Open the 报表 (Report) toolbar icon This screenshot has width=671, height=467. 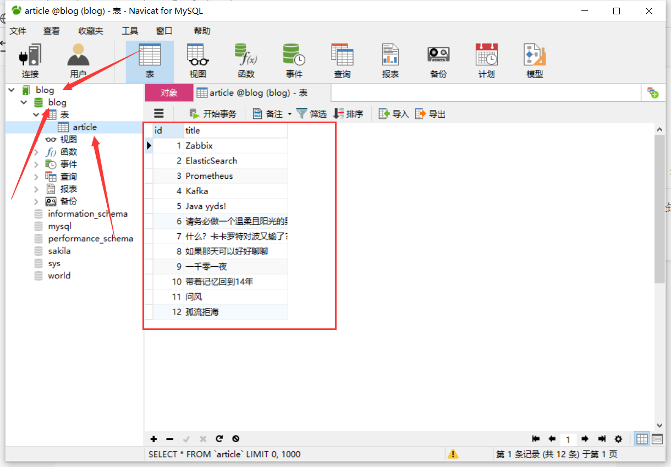390,61
